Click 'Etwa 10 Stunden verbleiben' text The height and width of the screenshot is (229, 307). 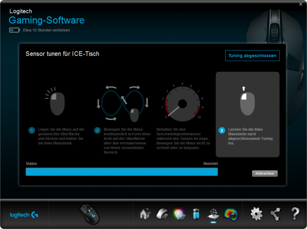pyautogui.click(x=47, y=30)
